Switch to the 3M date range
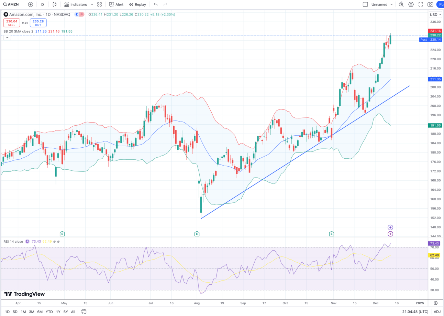This screenshot has height=316, width=444. (x=32, y=312)
